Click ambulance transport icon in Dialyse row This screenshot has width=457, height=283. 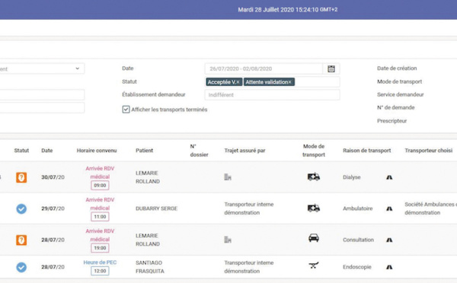pos(314,176)
